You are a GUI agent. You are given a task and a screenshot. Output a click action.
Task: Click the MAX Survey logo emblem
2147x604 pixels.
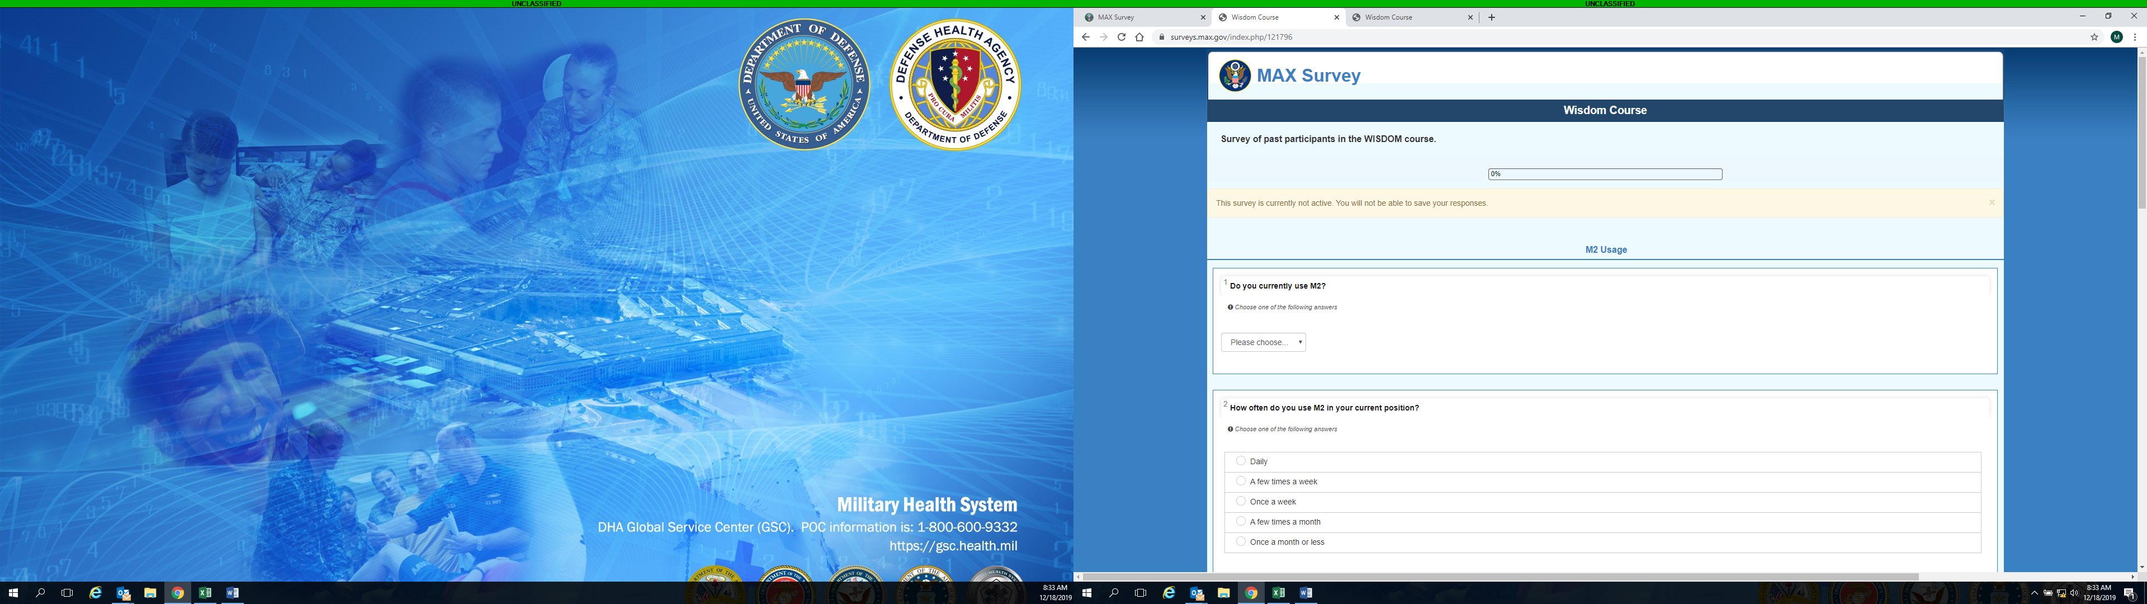click(x=1235, y=75)
